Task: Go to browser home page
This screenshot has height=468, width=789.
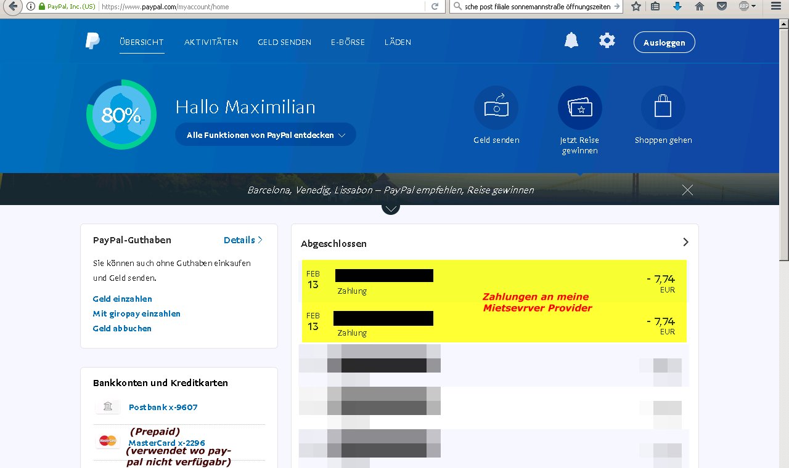Action: pyautogui.click(x=699, y=6)
